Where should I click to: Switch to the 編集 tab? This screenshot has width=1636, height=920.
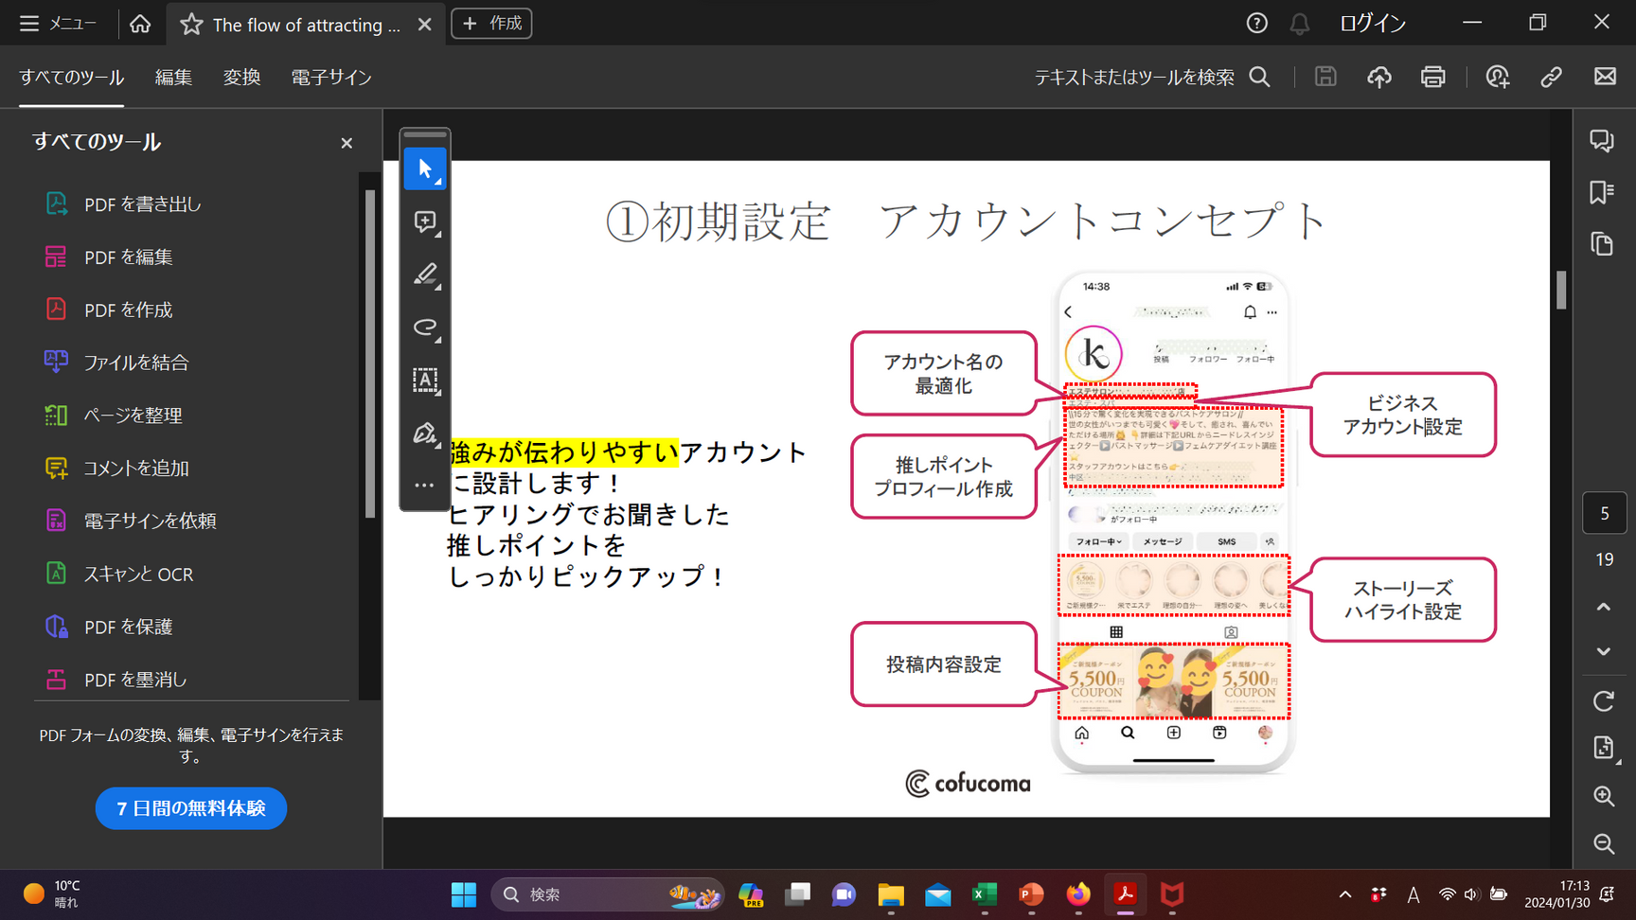click(x=173, y=78)
